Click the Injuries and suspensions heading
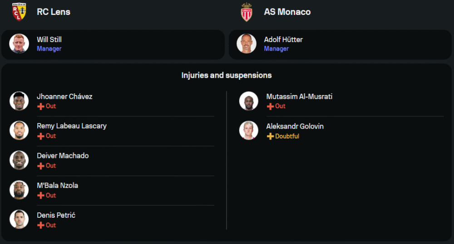Image resolution: width=454 pixels, height=244 pixels. [227, 75]
